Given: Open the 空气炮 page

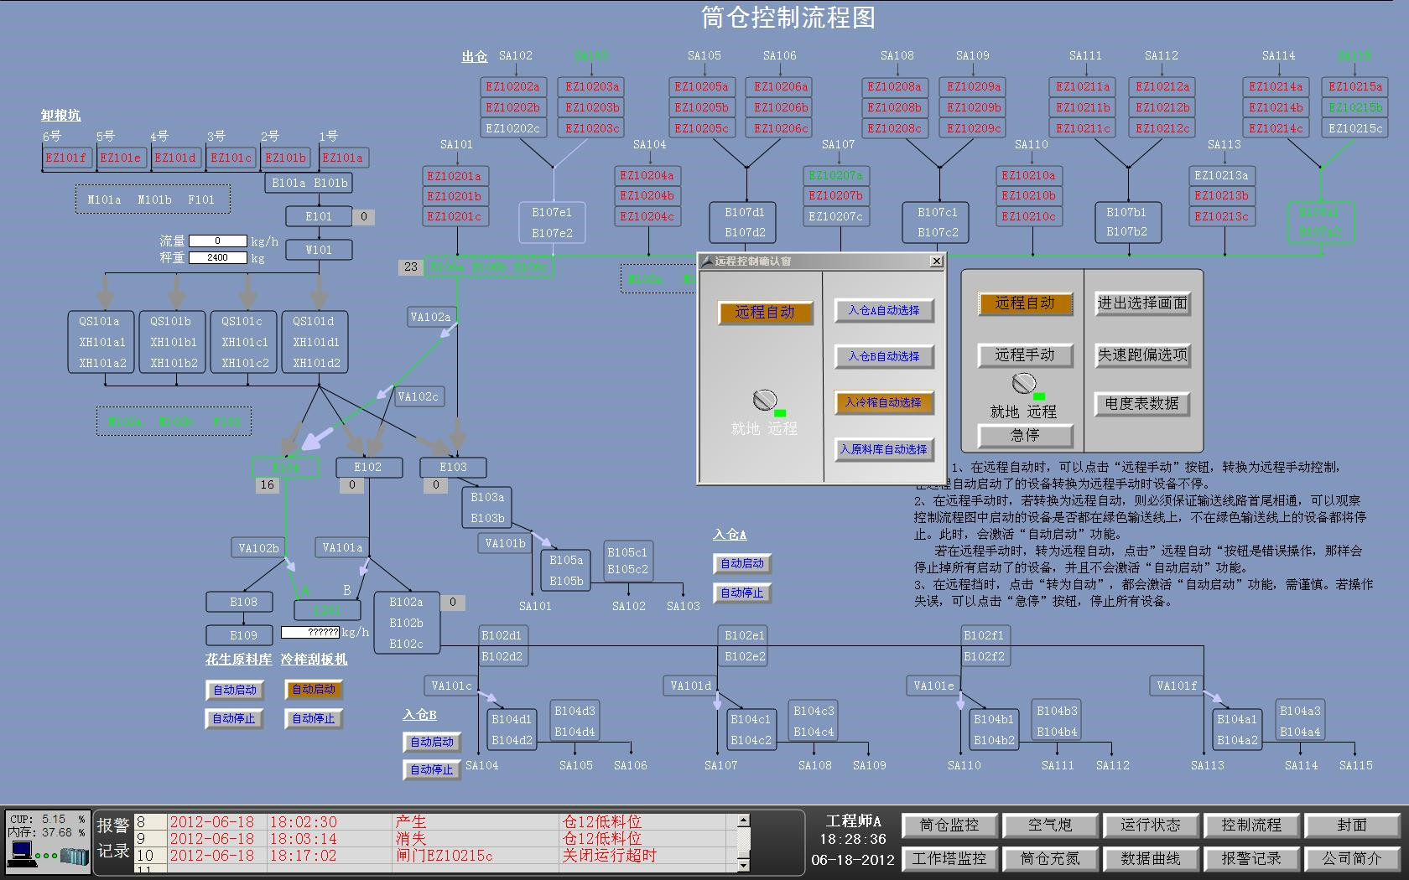Looking at the screenshot, I should click(x=1050, y=826).
